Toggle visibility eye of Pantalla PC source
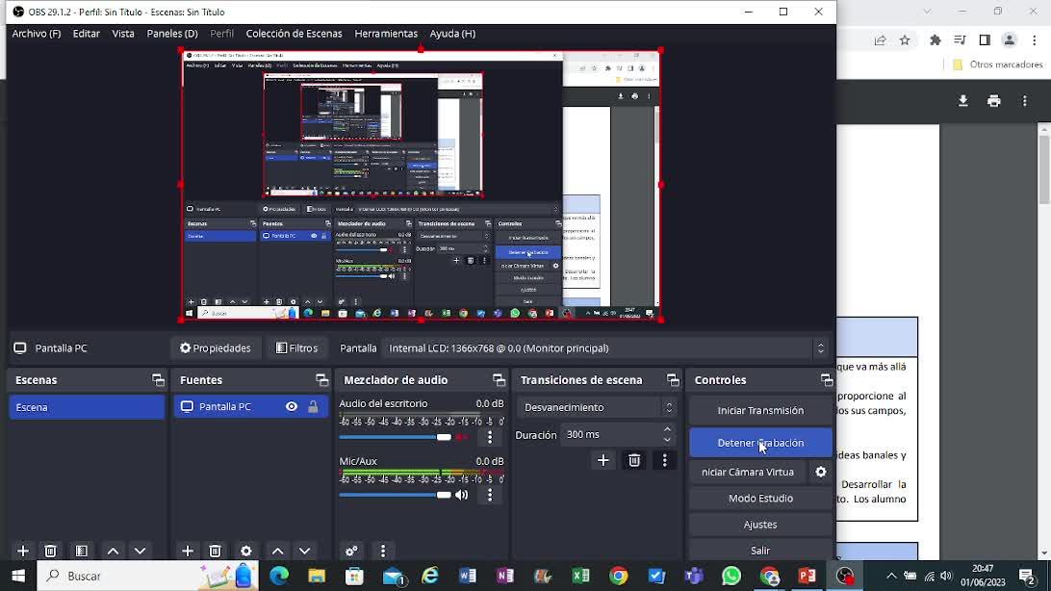The image size is (1051, 591). (292, 406)
